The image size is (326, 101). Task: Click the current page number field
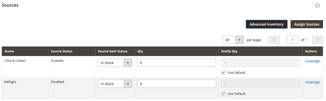pos(293,40)
